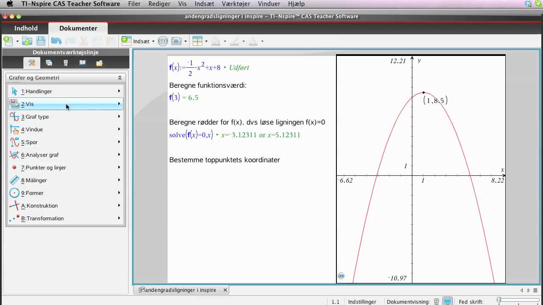Open the Filer menu
The image size is (543, 305).
[134, 4]
